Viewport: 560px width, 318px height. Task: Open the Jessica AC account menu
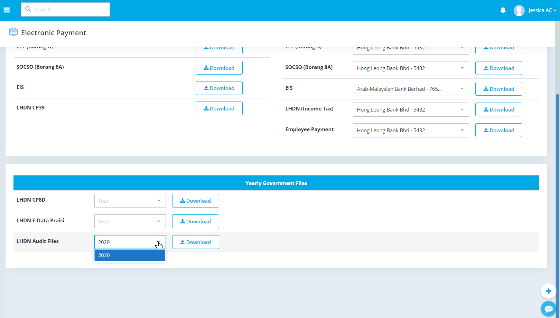(x=542, y=10)
